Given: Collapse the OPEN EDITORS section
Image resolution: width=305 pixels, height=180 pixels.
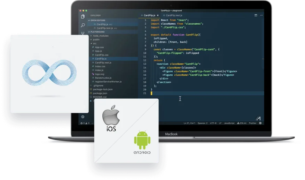Looking at the screenshot, I should 97,21.
